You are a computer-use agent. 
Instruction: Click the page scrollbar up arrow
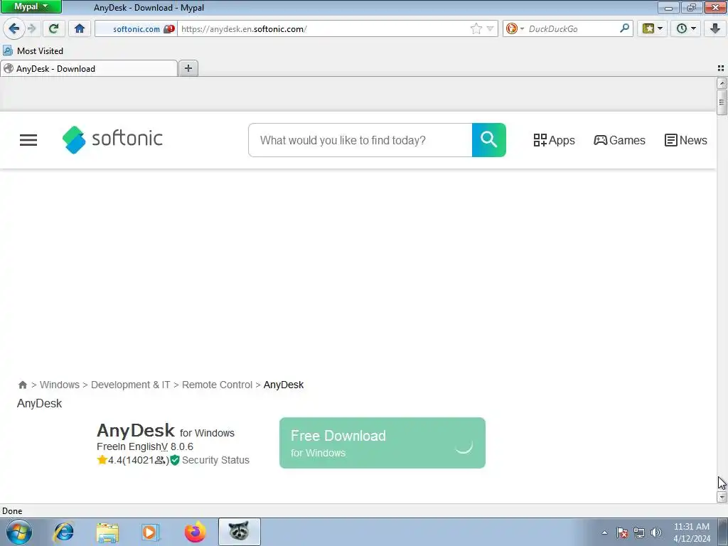[722, 82]
